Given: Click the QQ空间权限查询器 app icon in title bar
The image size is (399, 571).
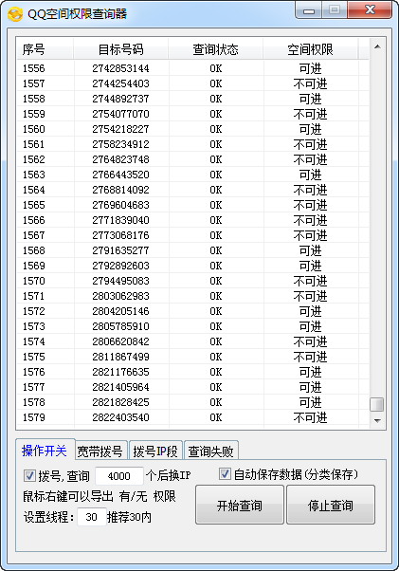Looking at the screenshot, I should pos(15,14).
